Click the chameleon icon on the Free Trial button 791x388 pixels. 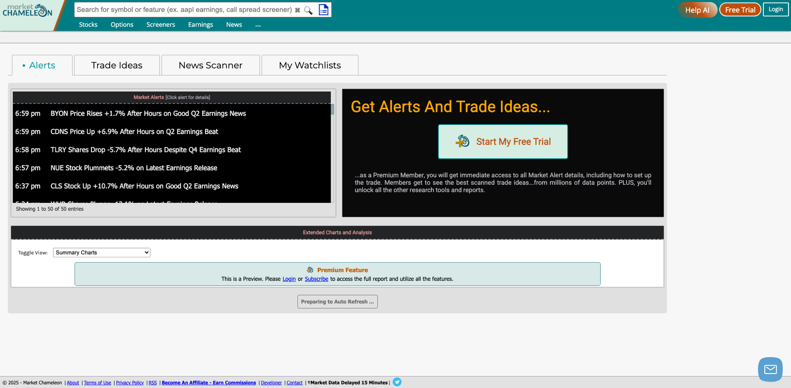coord(463,141)
